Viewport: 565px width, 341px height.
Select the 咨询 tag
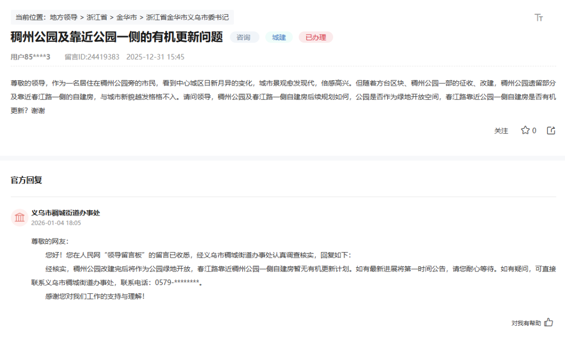pyautogui.click(x=244, y=37)
